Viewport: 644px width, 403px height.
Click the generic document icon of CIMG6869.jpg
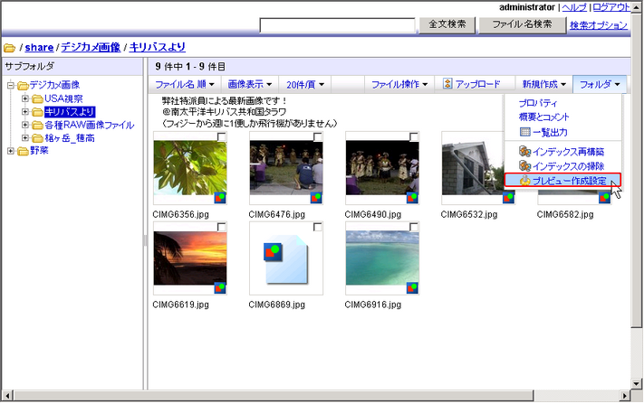(286, 258)
